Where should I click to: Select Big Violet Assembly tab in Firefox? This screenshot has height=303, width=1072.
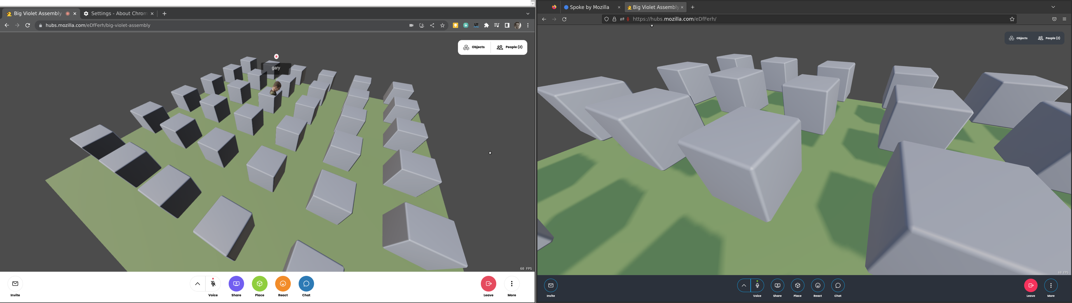656,7
